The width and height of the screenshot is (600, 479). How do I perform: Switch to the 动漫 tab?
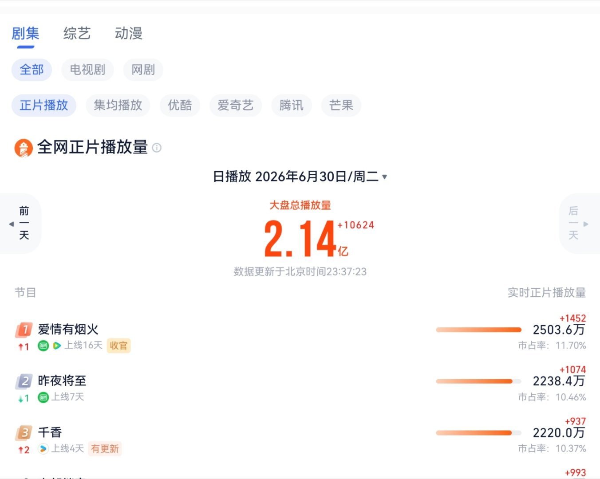(x=129, y=34)
